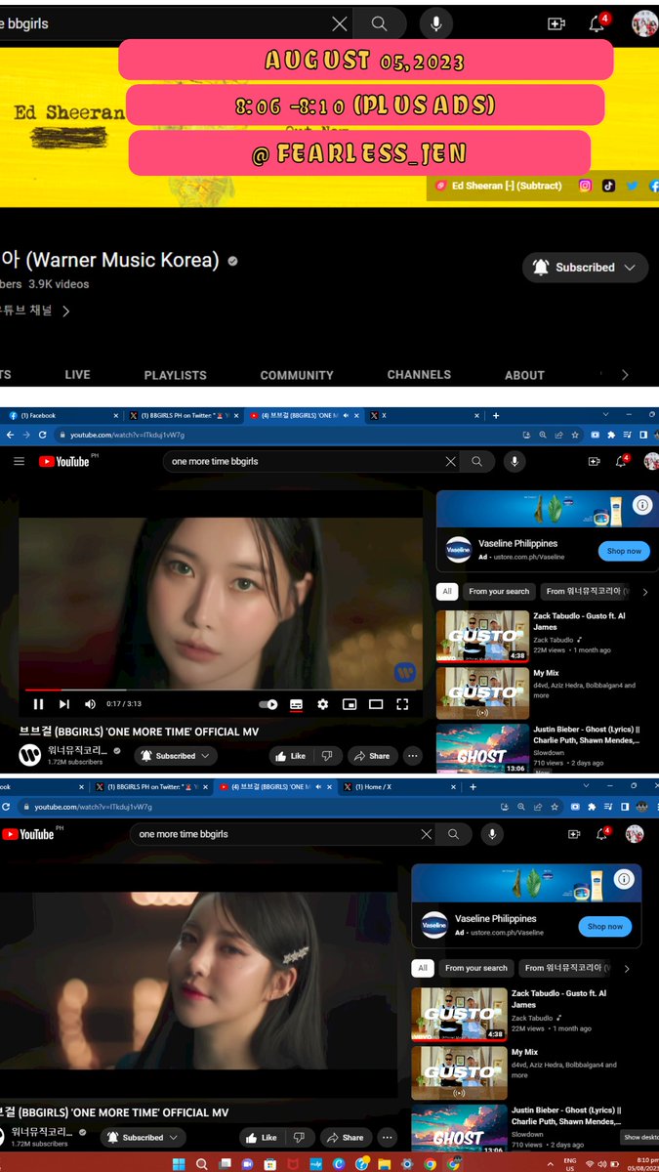
Task: Switch to BBGIRLS PH Twitter tab in middle window
Action: pyautogui.click(x=183, y=415)
